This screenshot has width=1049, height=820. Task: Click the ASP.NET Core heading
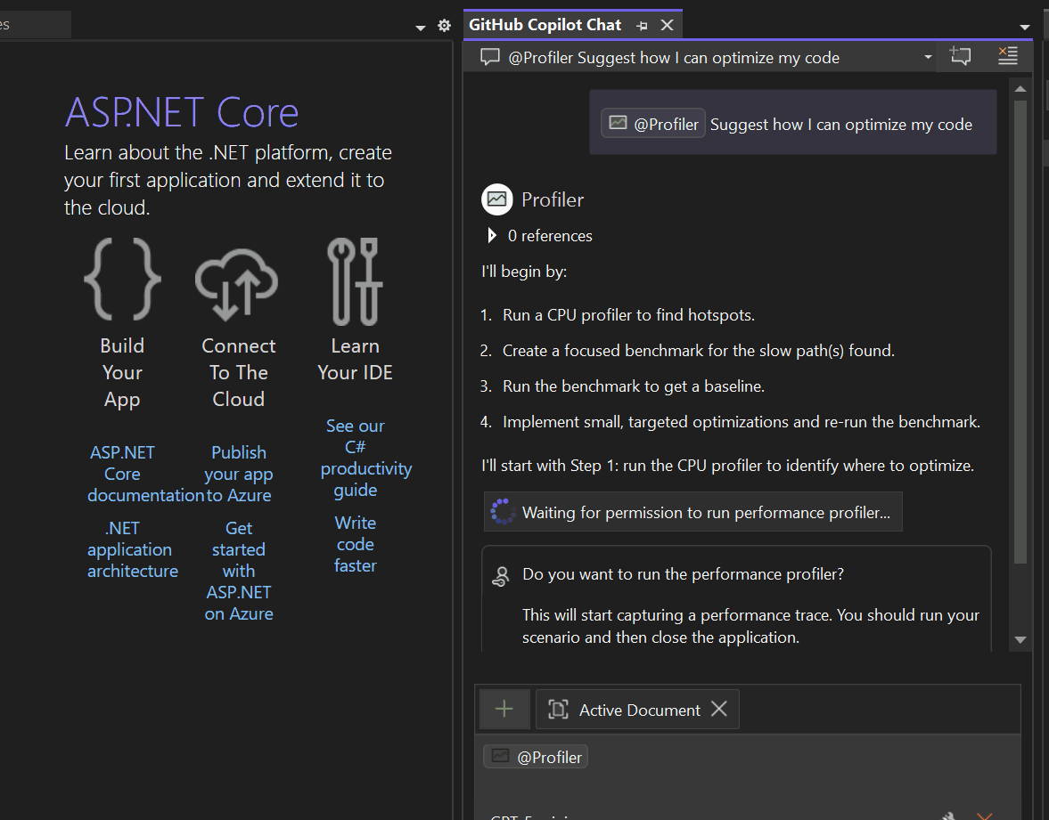pyautogui.click(x=181, y=112)
